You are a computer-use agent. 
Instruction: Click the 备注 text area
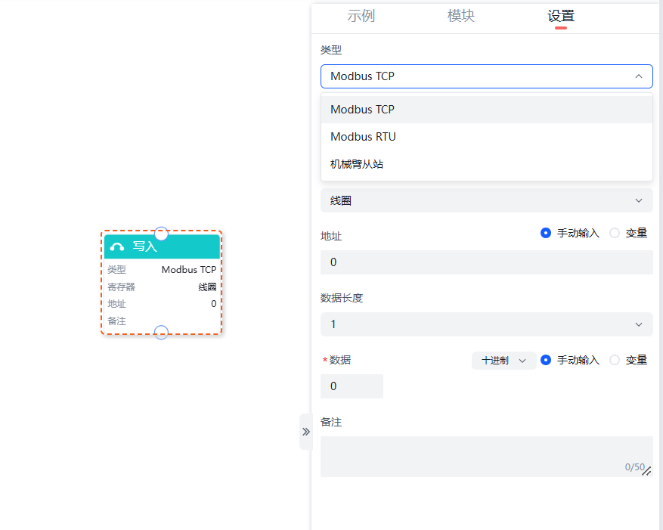(486, 456)
